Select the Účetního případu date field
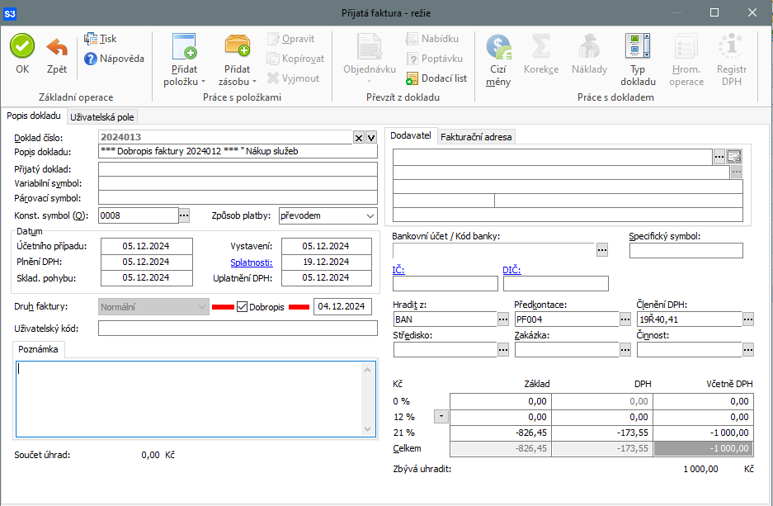 click(146, 246)
